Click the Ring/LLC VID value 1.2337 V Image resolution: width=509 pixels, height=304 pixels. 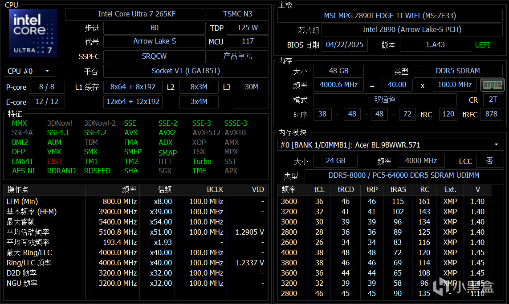(249, 263)
